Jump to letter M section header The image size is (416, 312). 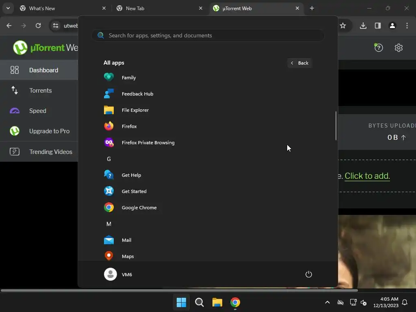(109, 224)
